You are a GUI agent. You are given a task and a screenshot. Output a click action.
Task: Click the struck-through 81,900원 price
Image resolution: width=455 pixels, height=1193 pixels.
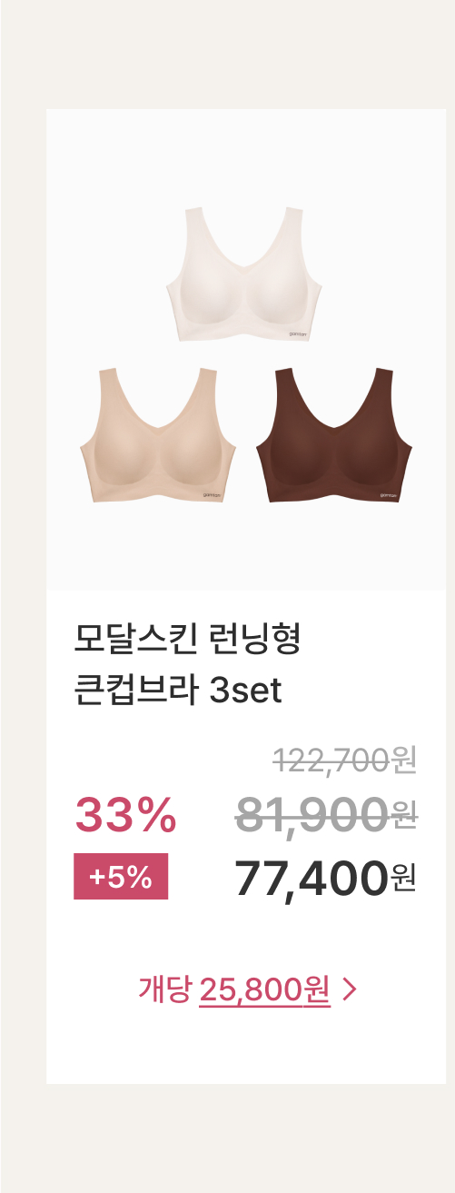click(x=326, y=813)
